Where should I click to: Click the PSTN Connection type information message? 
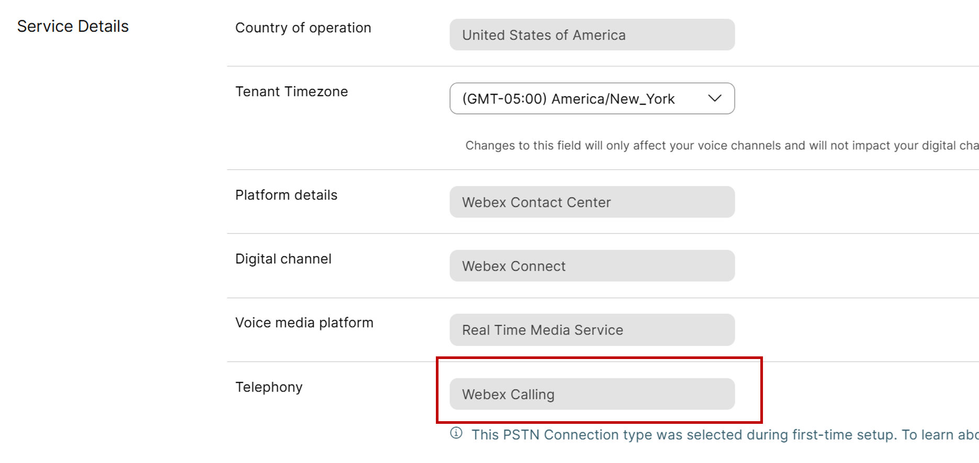tap(680, 435)
